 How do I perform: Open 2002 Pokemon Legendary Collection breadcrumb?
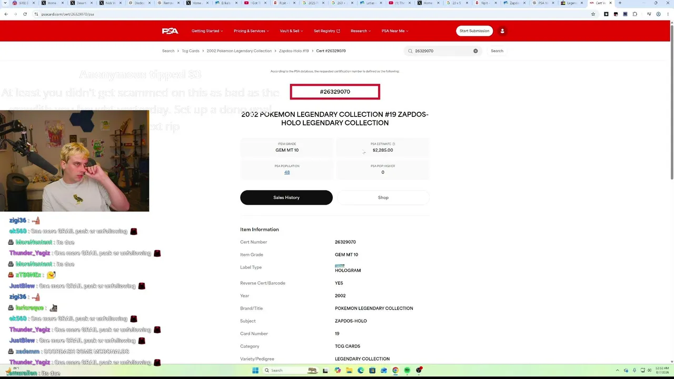click(239, 51)
